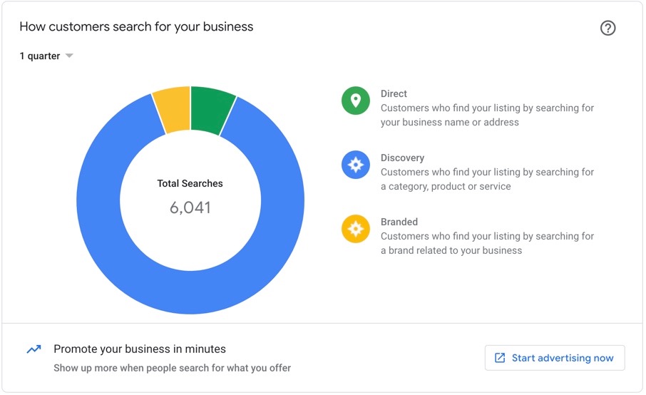This screenshot has width=646, height=395.
Task: Open the '1 quarter' time period selector
Action: (46, 56)
